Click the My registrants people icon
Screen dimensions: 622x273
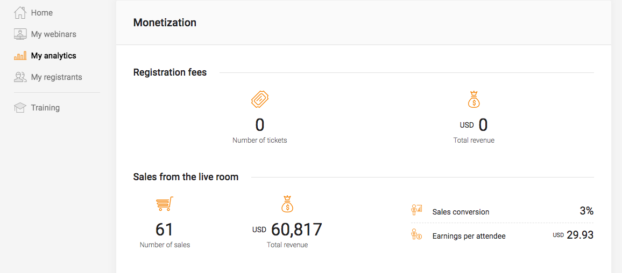coord(20,77)
